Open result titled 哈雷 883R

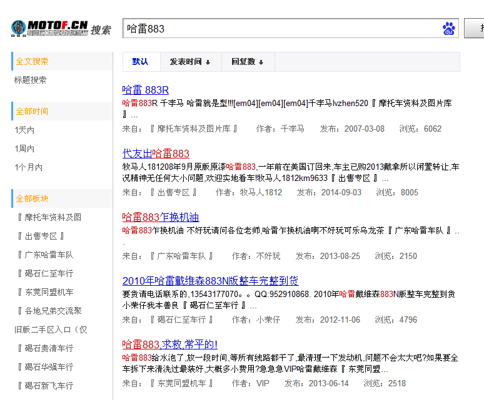pos(145,90)
